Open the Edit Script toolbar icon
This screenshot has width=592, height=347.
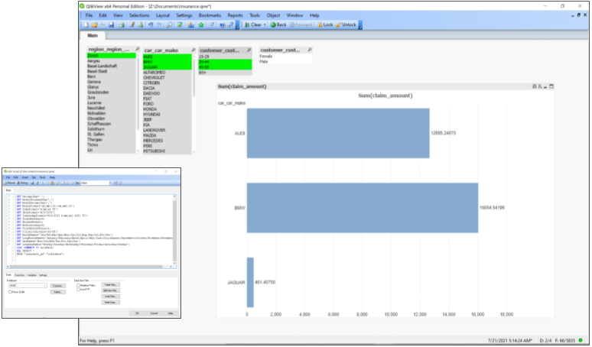pyautogui.click(x=132, y=25)
